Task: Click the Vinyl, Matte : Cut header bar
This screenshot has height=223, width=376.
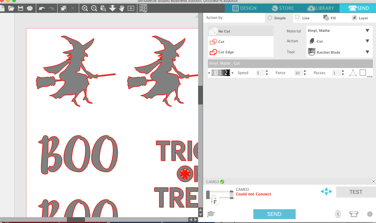Action: pyautogui.click(x=290, y=63)
